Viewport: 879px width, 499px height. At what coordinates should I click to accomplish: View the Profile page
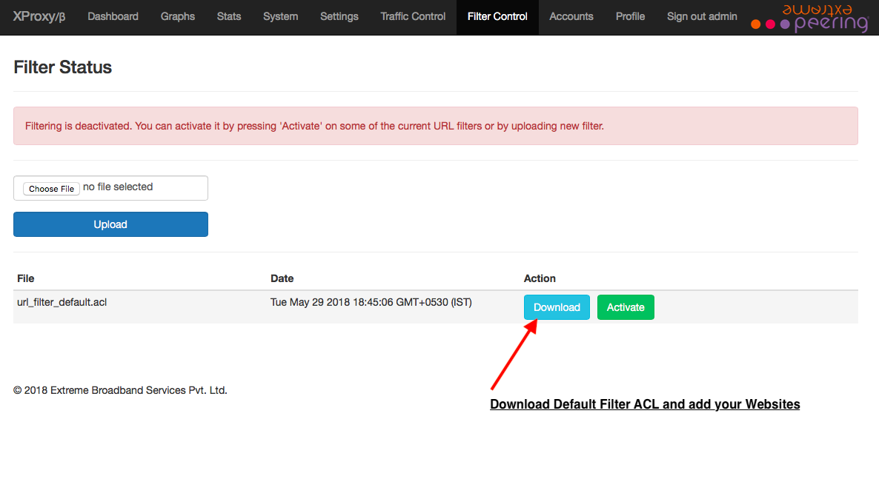[x=630, y=16]
